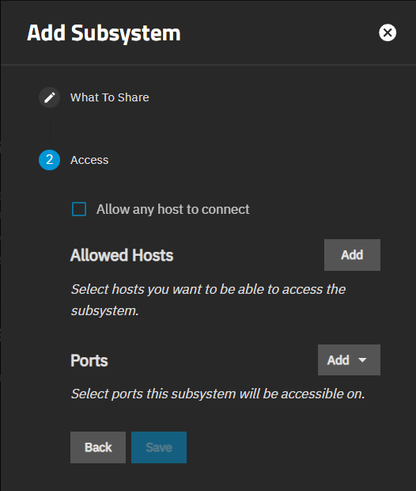Enable the Allow any host to connect checkbox
The width and height of the screenshot is (416, 491).
point(79,209)
